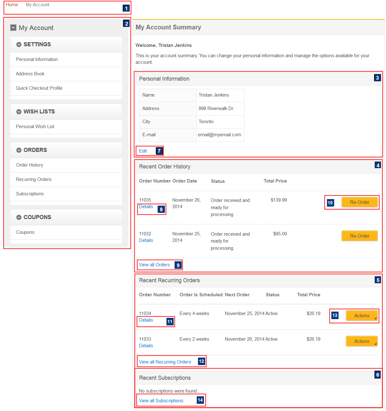The image size is (386, 411).
Task: Navigate to Home via the breadcrumb
Action: 12,4
